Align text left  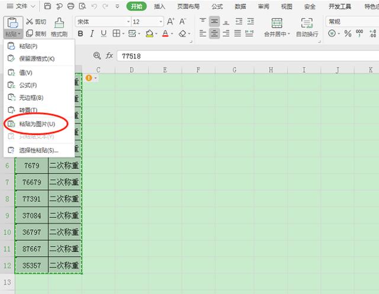203,33
